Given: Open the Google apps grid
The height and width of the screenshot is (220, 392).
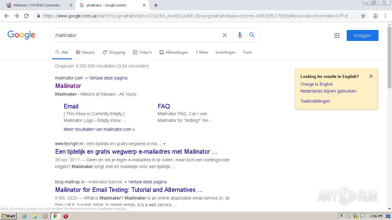Looking at the screenshot, I should (337, 35).
